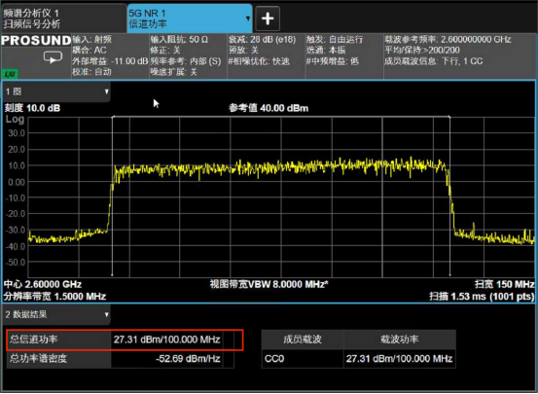Click the 输入阻抗 50 Ω settings panel
538x394 pixels.
[188, 56]
